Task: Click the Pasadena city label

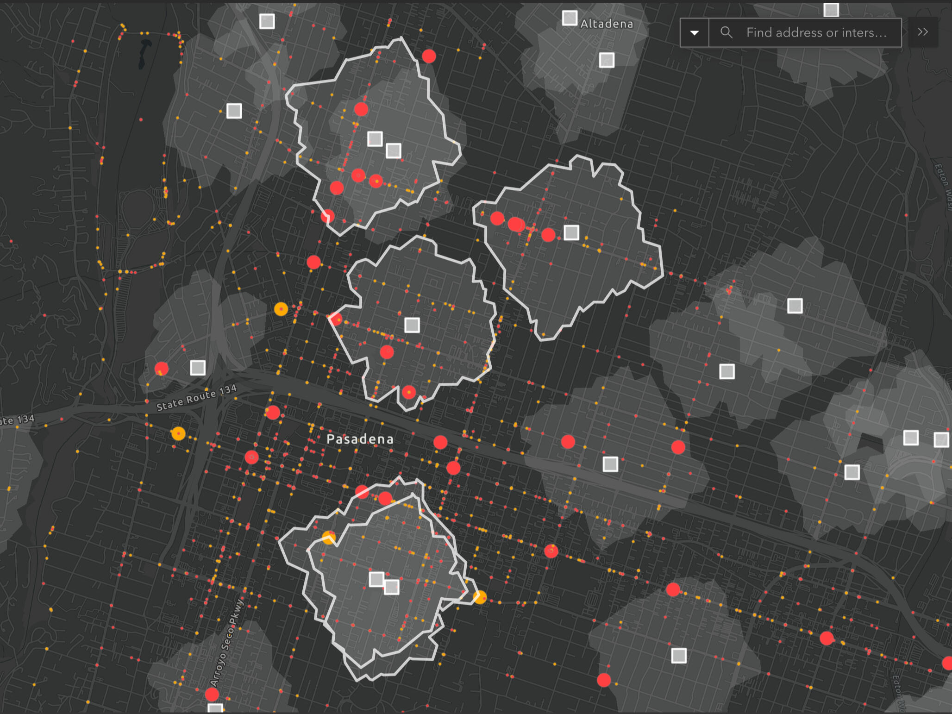Action: pyautogui.click(x=360, y=439)
